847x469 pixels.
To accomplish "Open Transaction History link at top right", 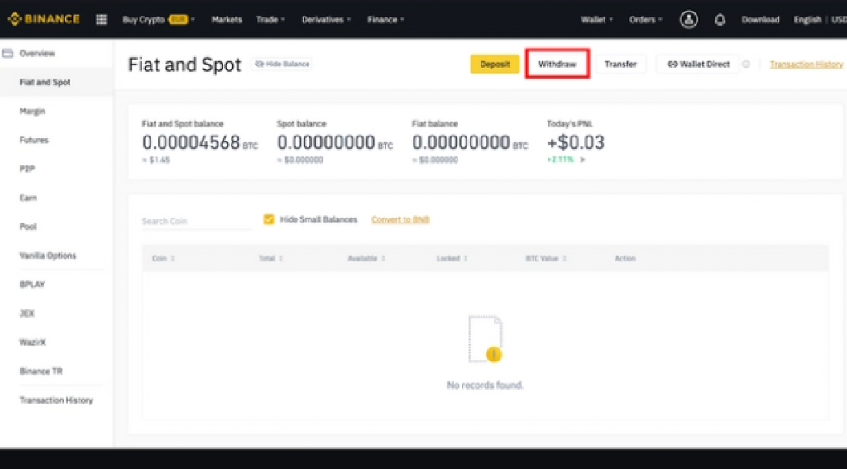I will pyautogui.click(x=806, y=65).
